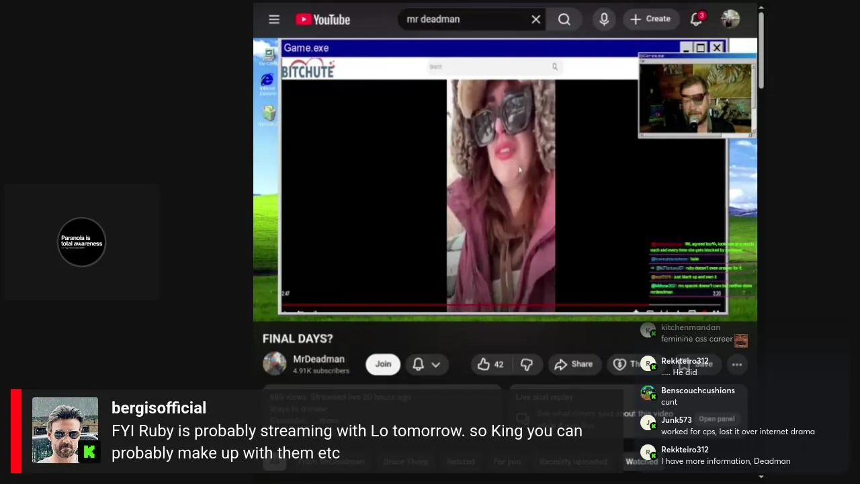860x484 pixels.
Task: Click the Recycle Bin desktop icon
Action: click(269, 116)
